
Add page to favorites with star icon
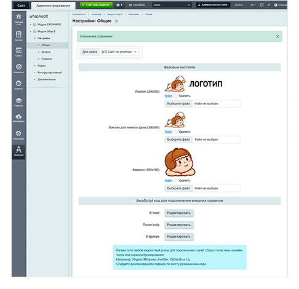pyautogui.click(x=116, y=21)
